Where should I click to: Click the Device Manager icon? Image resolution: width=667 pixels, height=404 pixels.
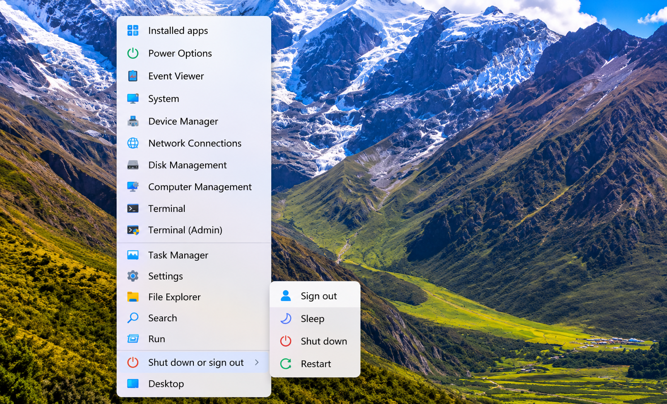133,121
